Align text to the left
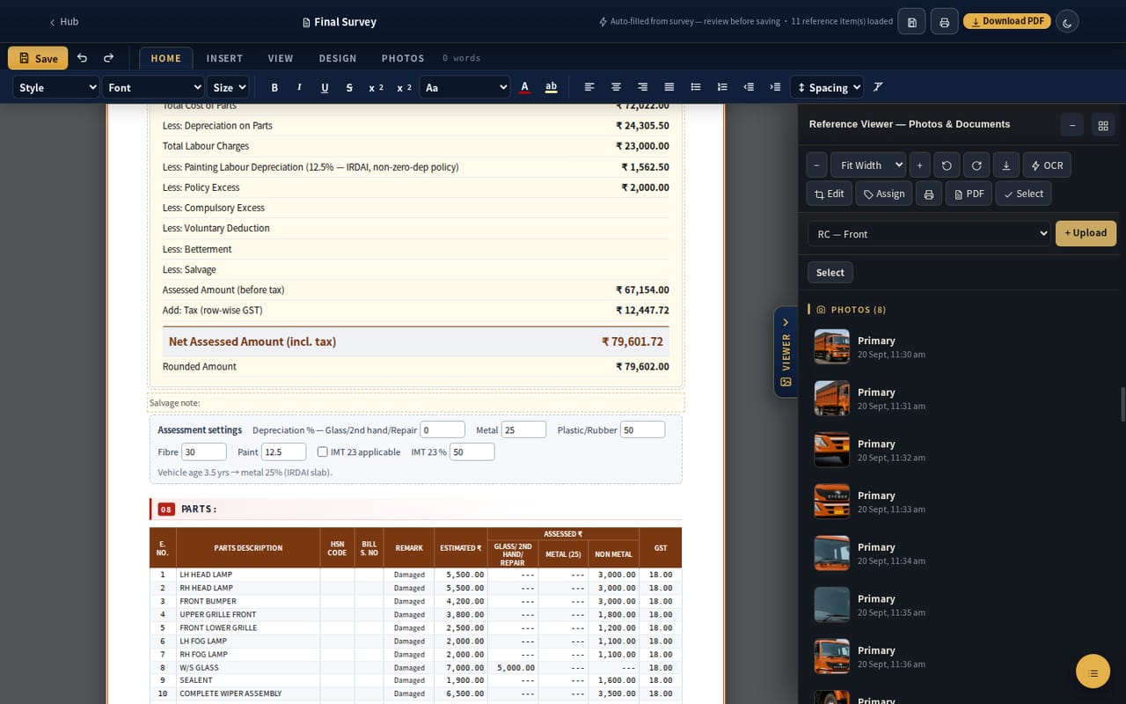The height and width of the screenshot is (704, 1126). click(589, 87)
